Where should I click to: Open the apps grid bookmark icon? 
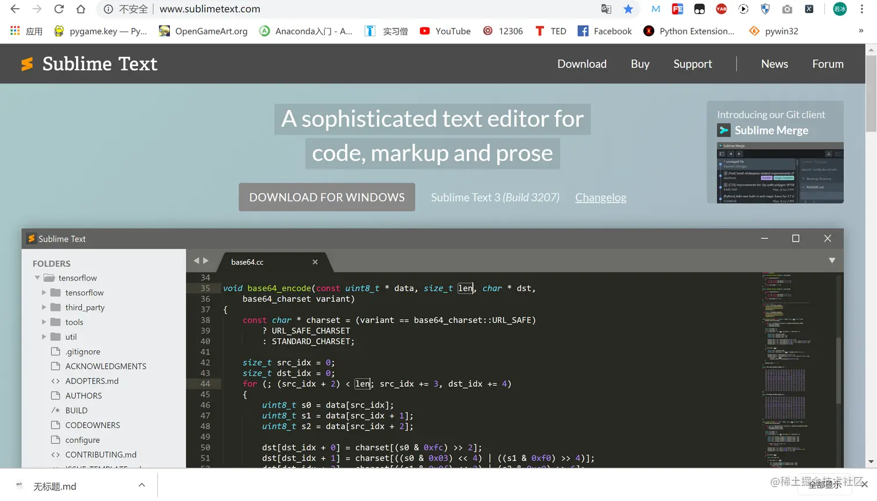pos(15,31)
